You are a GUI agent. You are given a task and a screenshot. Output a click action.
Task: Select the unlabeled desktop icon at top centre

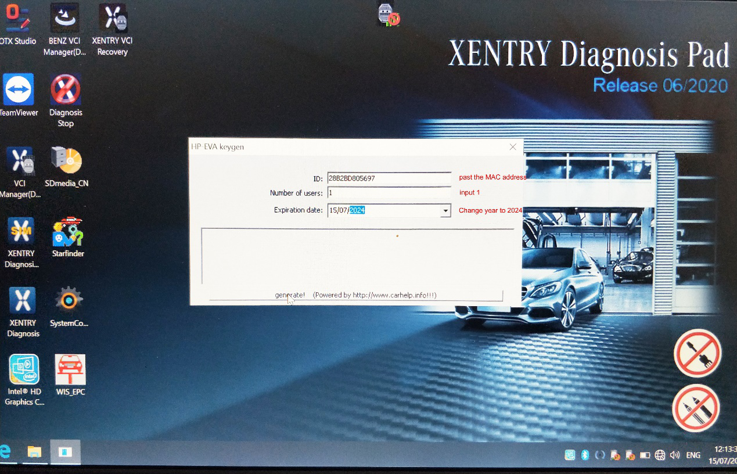pos(389,15)
